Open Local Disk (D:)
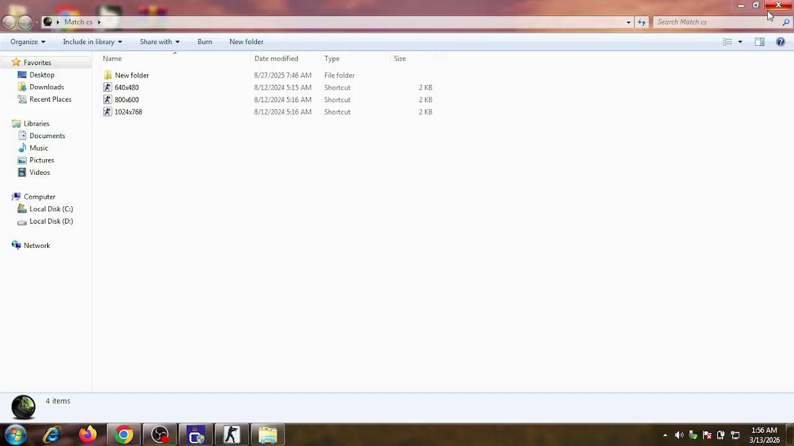The image size is (794, 446). coord(51,221)
